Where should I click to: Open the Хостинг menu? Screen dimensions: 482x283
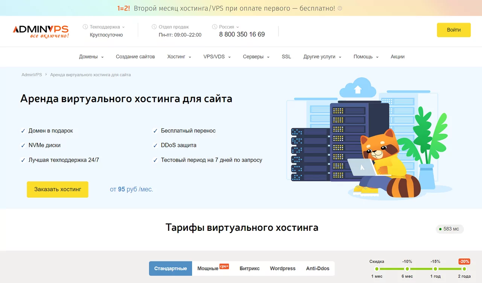[x=179, y=57]
